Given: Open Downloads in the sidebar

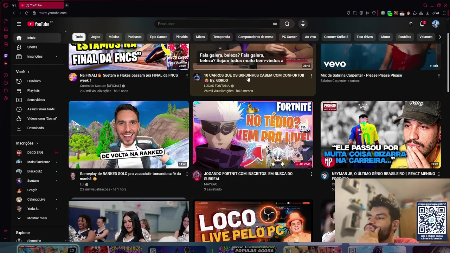Looking at the screenshot, I should coord(37,128).
